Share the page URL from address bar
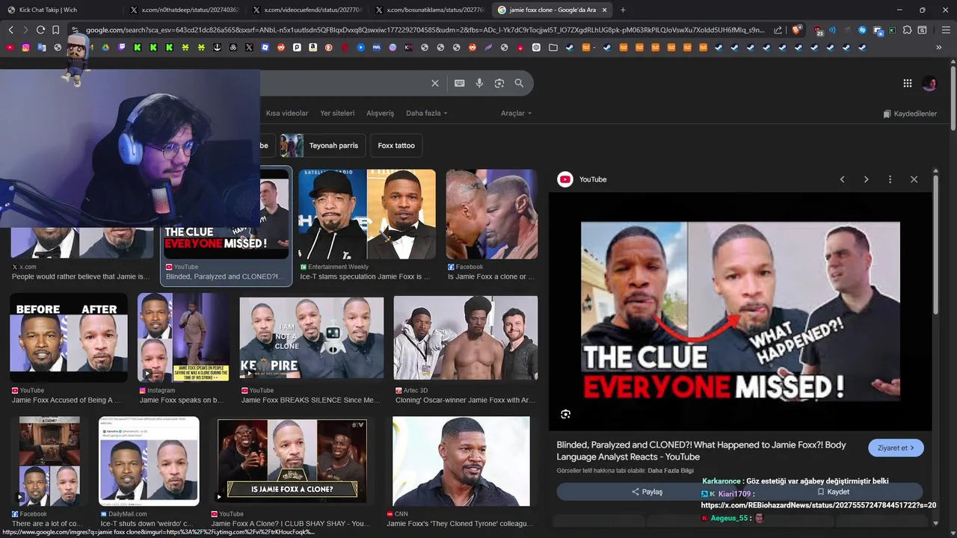 pos(778,30)
